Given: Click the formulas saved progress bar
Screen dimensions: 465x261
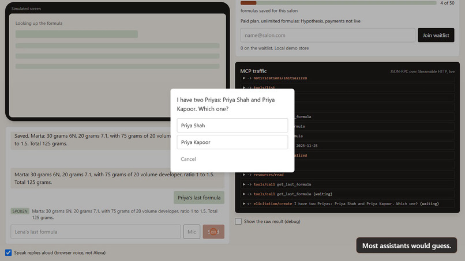Looking at the screenshot, I should (339, 3).
